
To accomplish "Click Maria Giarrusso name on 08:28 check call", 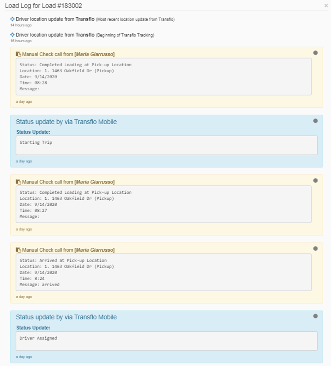I will [94, 54].
